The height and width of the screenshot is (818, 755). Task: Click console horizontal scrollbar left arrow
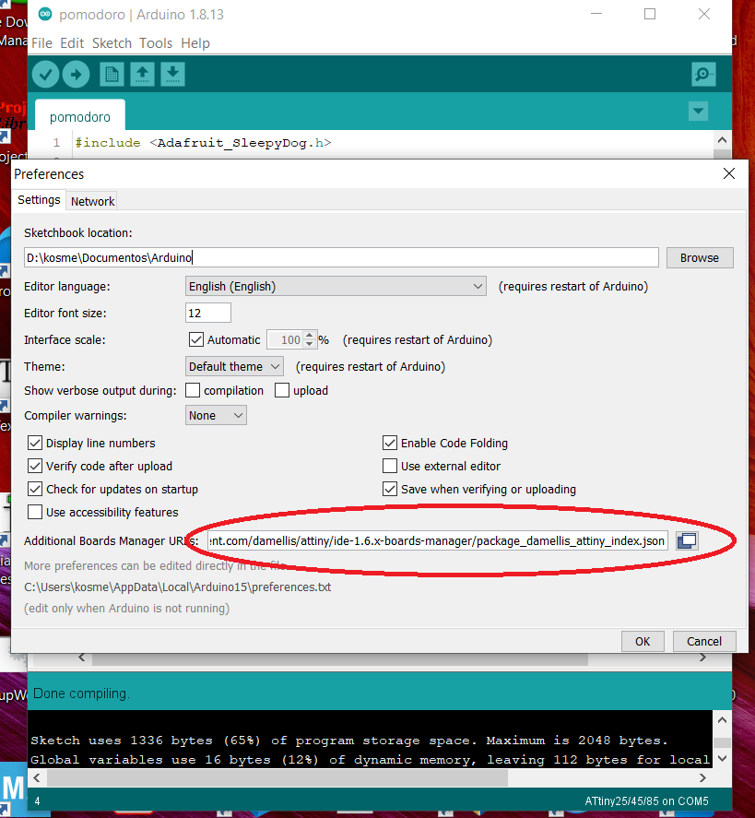tap(37, 777)
